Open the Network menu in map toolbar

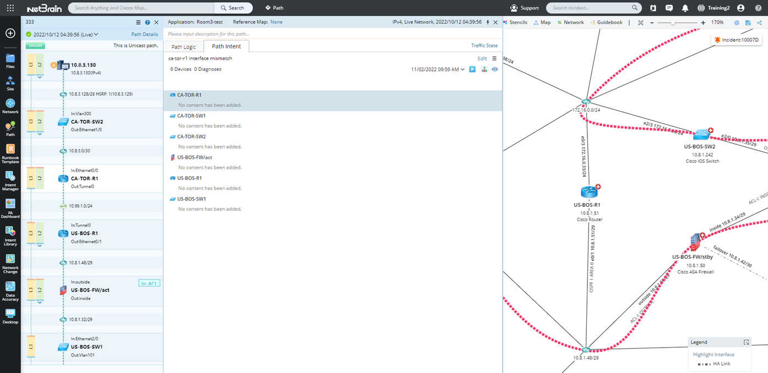click(570, 23)
